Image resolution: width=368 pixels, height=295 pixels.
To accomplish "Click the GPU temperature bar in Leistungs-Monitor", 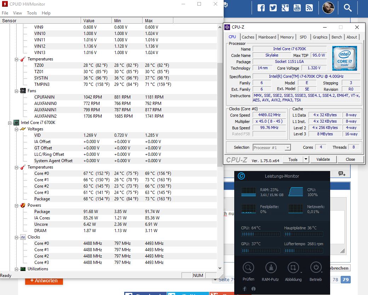I will pyautogui.click(x=261, y=250).
